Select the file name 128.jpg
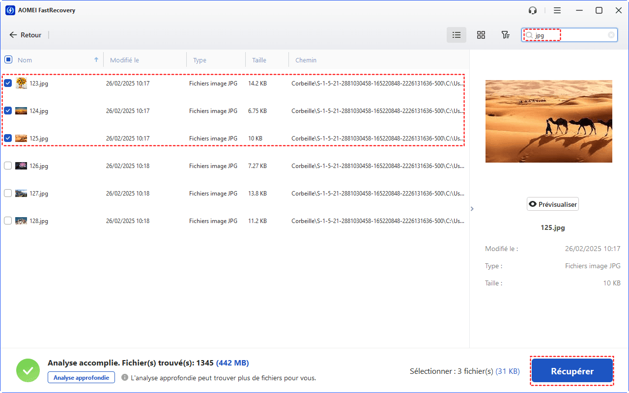The width and height of the screenshot is (629, 393). tap(39, 221)
